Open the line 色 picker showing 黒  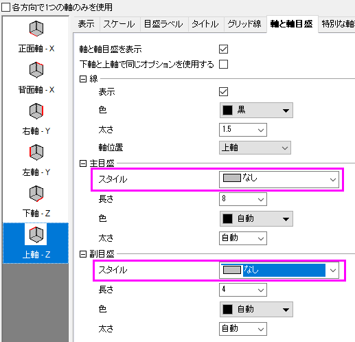[256, 111]
